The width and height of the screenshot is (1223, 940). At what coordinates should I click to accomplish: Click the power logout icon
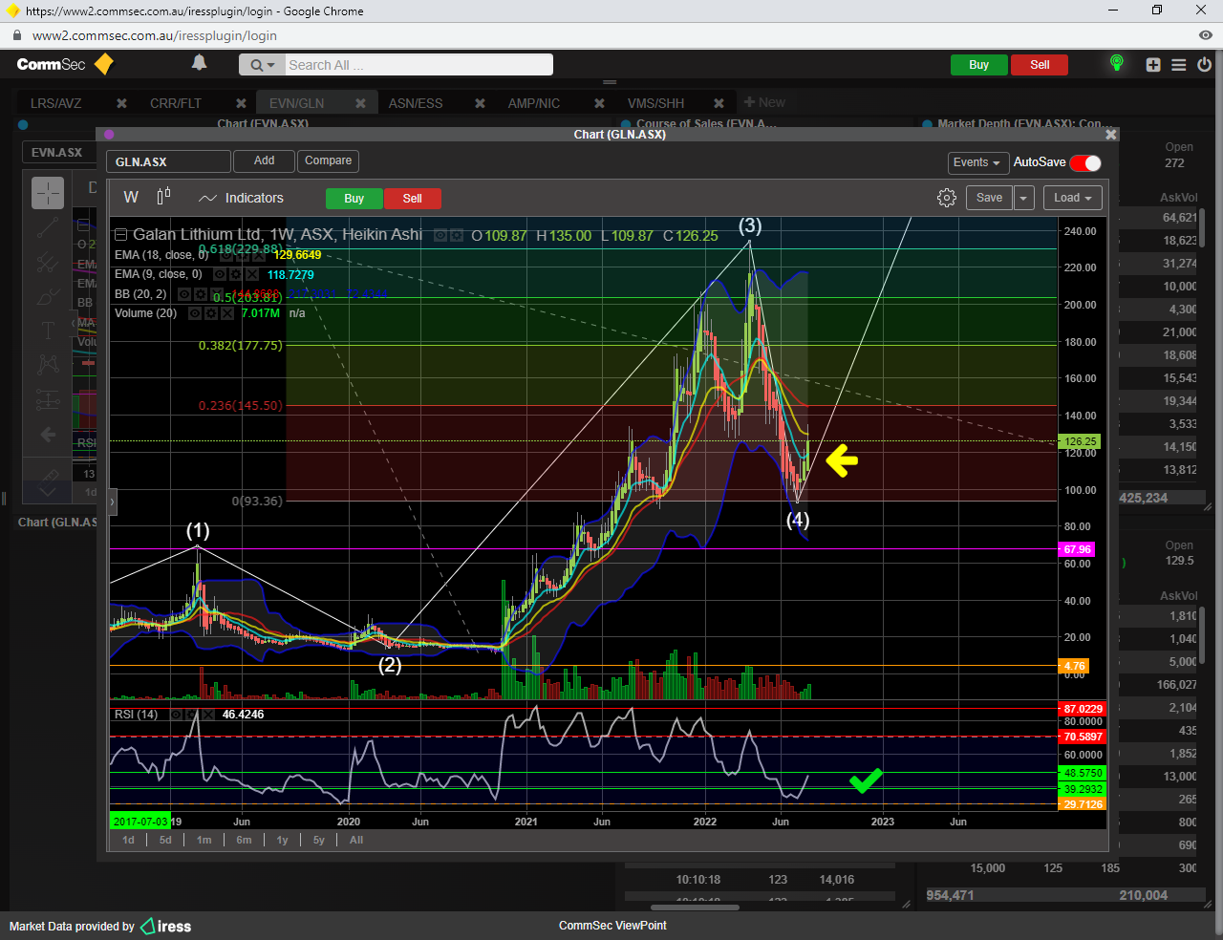1204,64
